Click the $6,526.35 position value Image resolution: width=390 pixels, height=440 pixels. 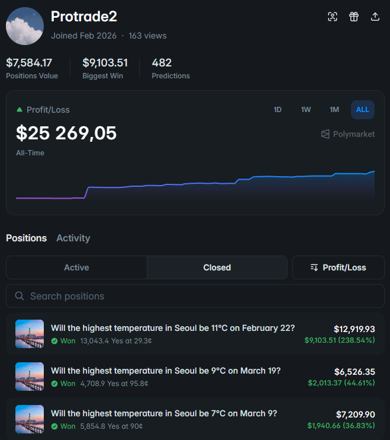(354, 372)
